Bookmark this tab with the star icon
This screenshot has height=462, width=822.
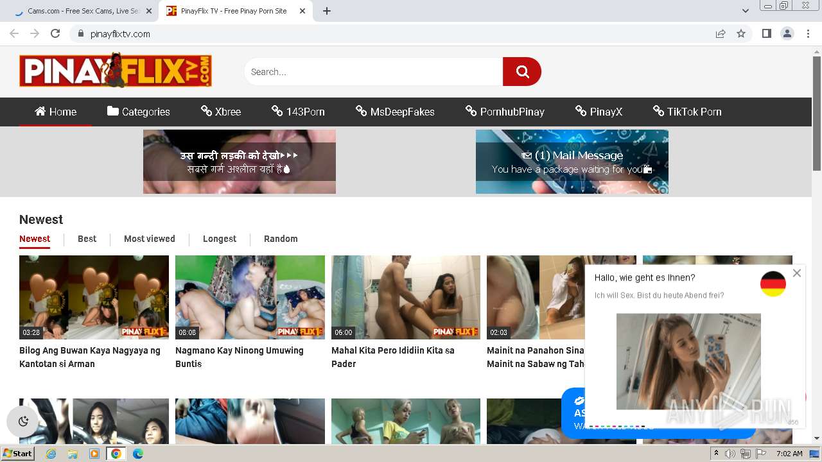741,33
